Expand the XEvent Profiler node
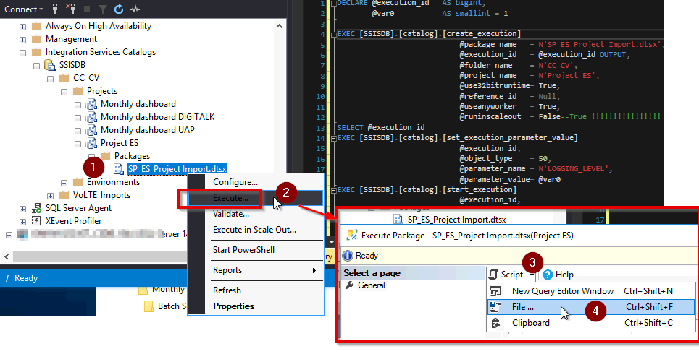 tap(22, 222)
